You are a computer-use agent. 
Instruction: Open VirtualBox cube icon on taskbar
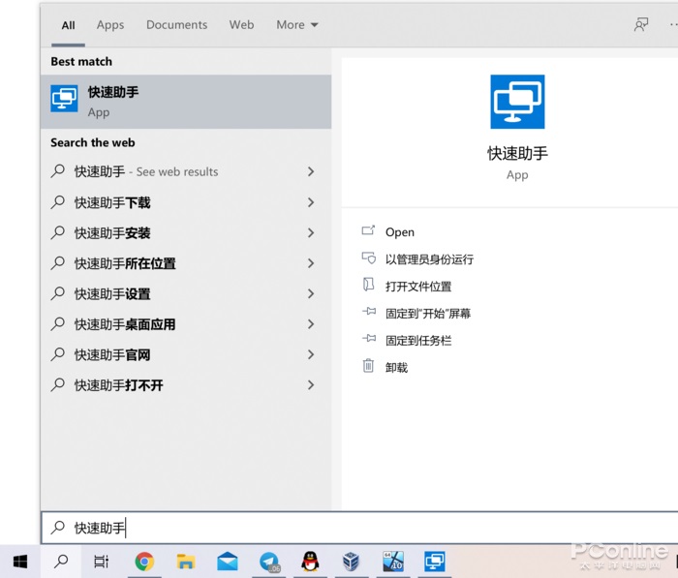tap(351, 562)
